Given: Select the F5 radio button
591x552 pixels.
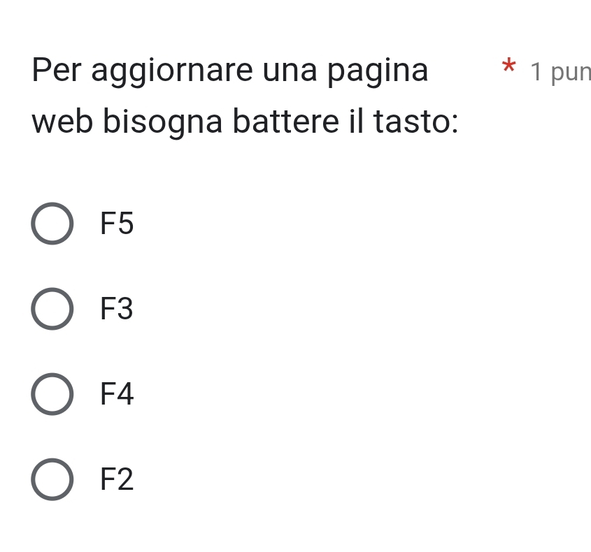Looking at the screenshot, I should [x=52, y=224].
